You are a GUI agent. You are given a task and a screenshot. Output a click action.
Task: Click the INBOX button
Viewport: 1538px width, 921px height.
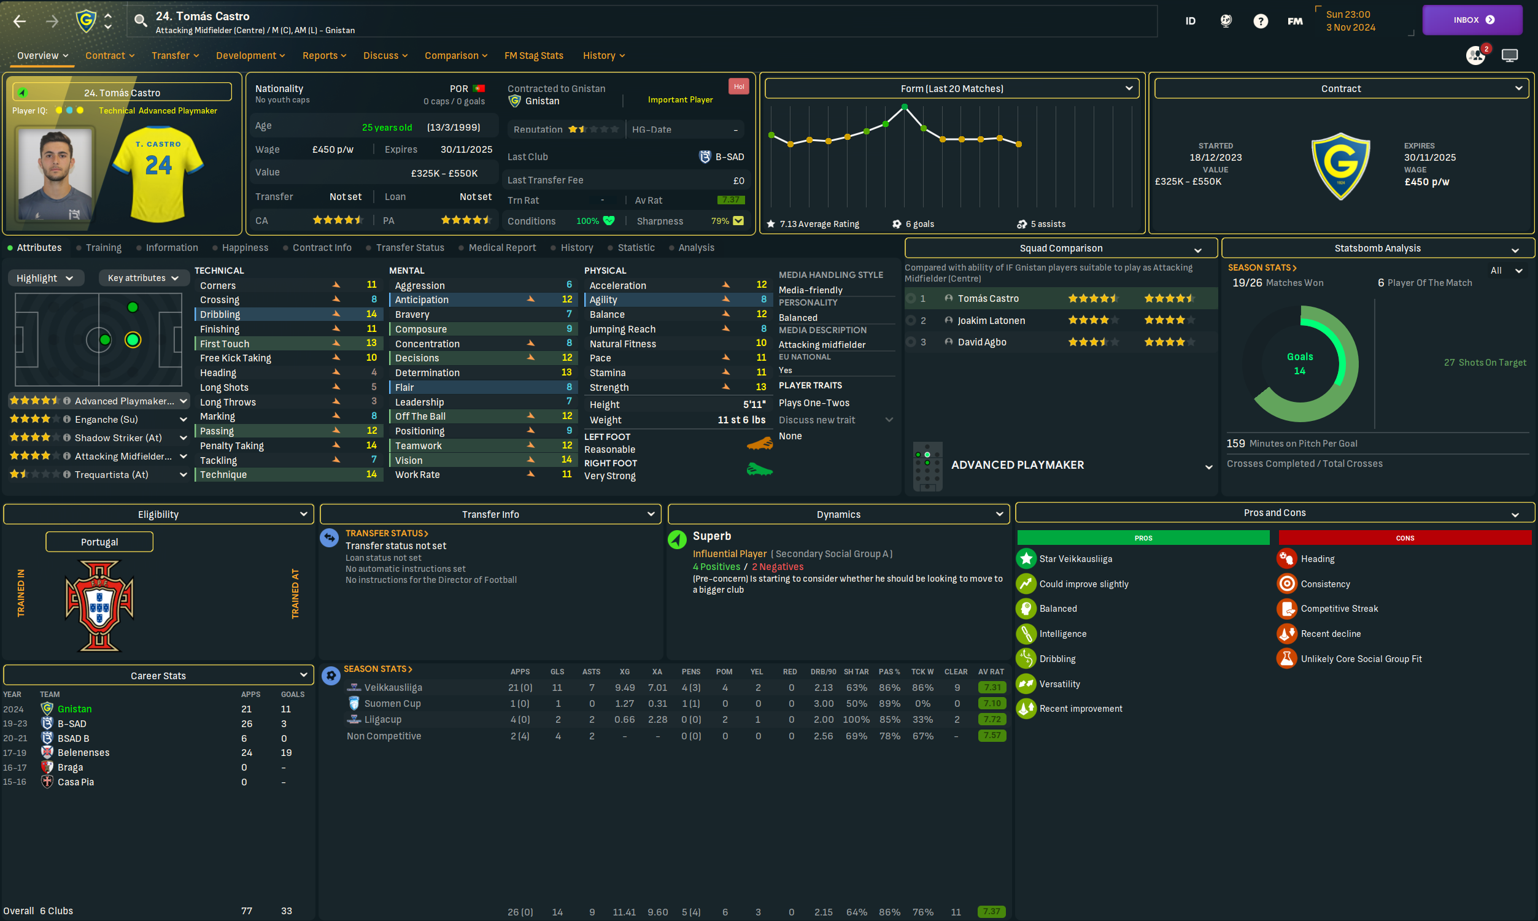click(x=1472, y=20)
